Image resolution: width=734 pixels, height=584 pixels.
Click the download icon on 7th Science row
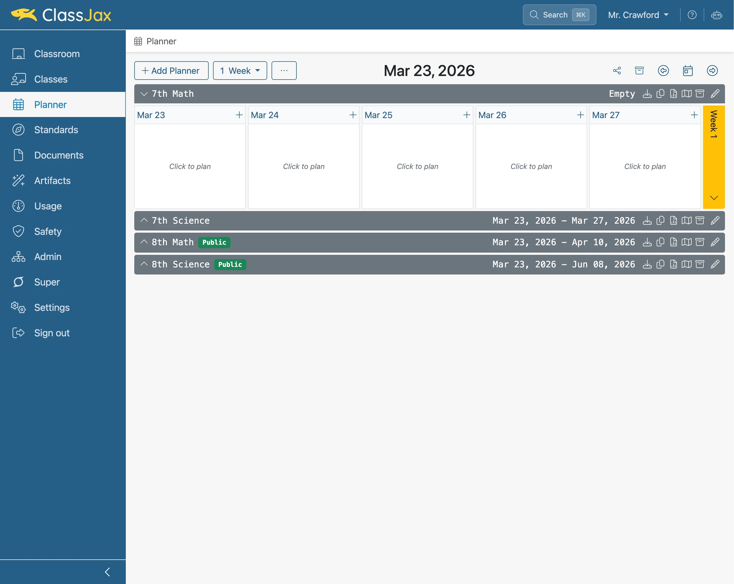(x=647, y=221)
